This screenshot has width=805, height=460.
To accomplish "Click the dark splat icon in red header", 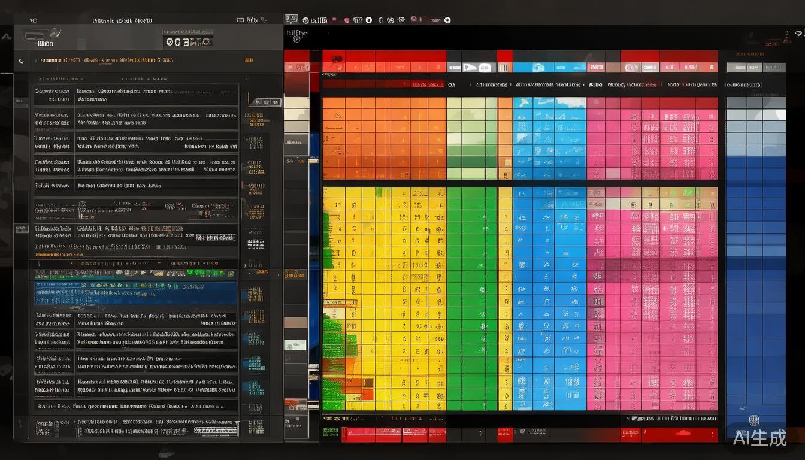I will (337, 59).
